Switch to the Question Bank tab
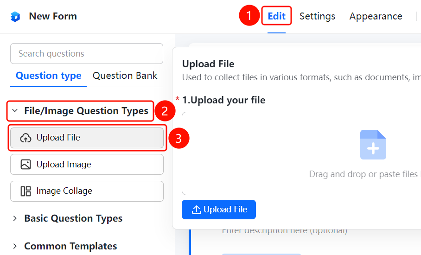 click(x=125, y=76)
